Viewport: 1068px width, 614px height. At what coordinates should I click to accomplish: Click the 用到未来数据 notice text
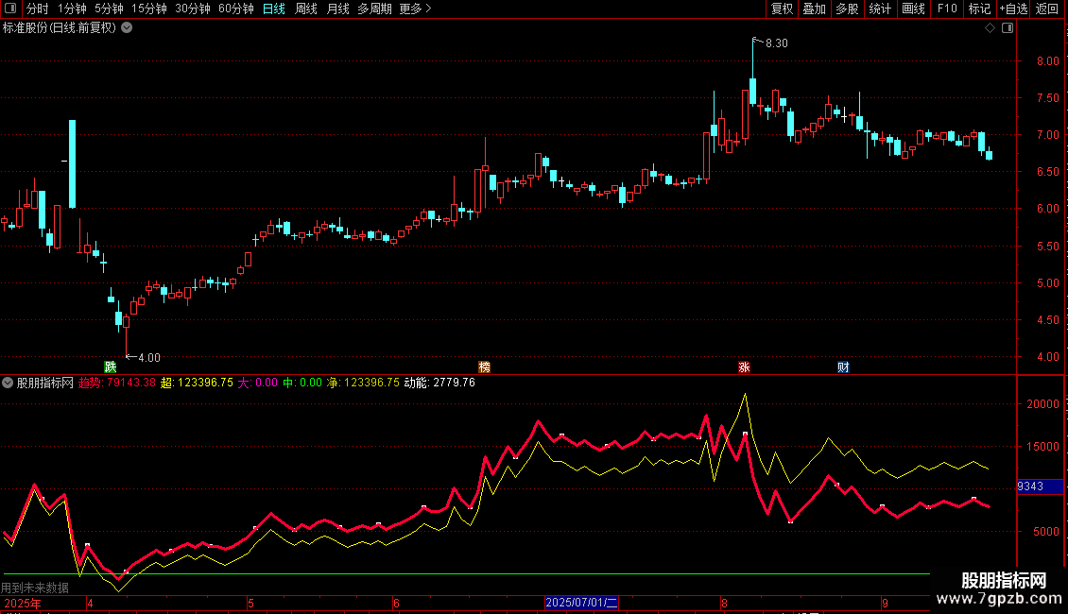pyautogui.click(x=35, y=588)
